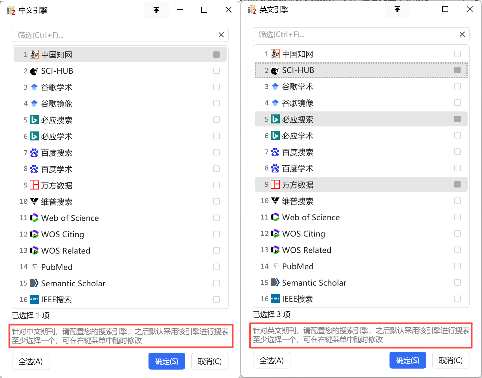Pin the 英文引擎 window on top
The image size is (482, 378).
point(397,9)
